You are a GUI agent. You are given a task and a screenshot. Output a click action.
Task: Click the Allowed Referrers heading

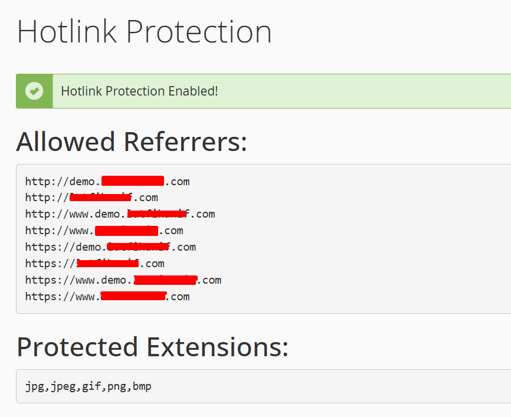point(132,142)
